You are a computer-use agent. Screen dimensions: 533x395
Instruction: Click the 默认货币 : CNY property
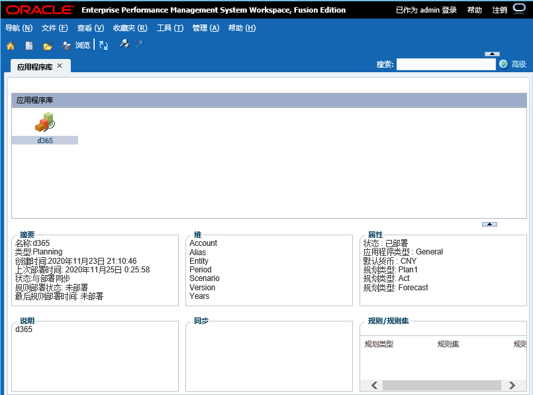point(390,261)
